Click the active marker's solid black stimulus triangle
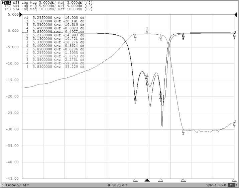This screenshot has height=188, width=239. pos(147,180)
